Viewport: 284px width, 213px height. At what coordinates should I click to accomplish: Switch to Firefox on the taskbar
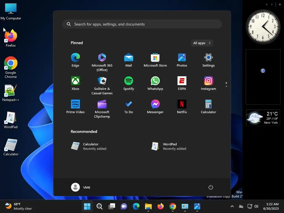click(x=161, y=206)
